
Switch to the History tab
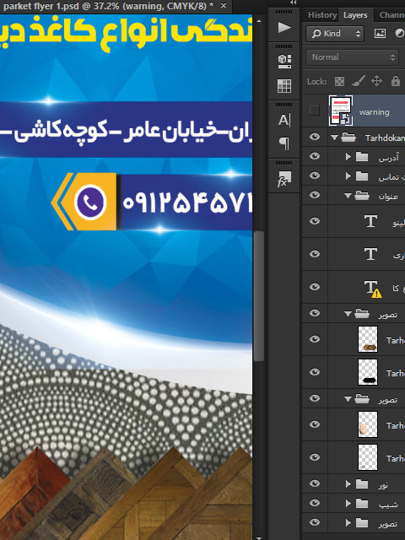pyautogui.click(x=322, y=15)
